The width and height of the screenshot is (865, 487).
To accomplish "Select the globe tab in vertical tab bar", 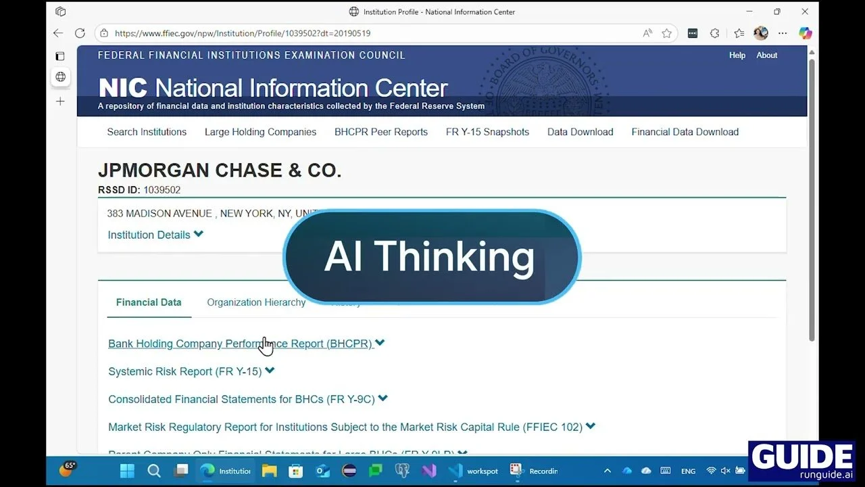I will (60, 77).
